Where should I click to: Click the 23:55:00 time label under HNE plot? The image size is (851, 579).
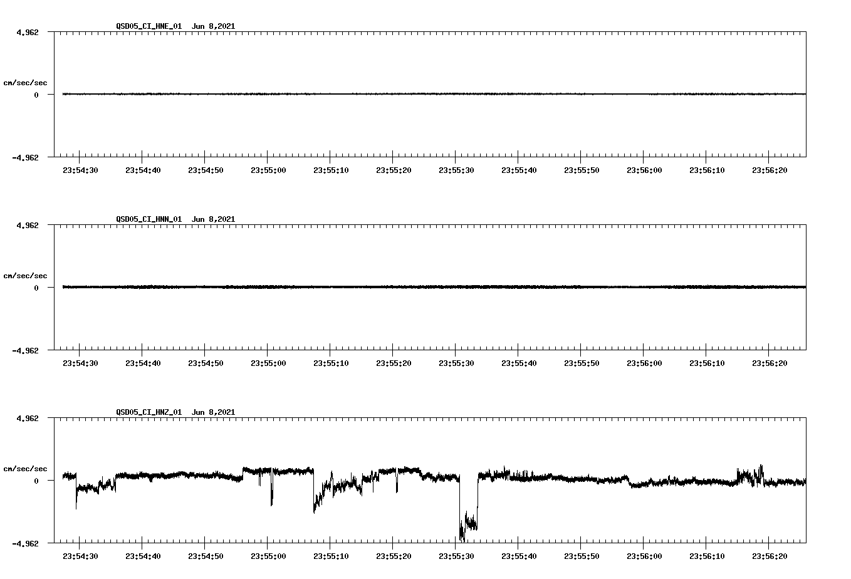(268, 170)
